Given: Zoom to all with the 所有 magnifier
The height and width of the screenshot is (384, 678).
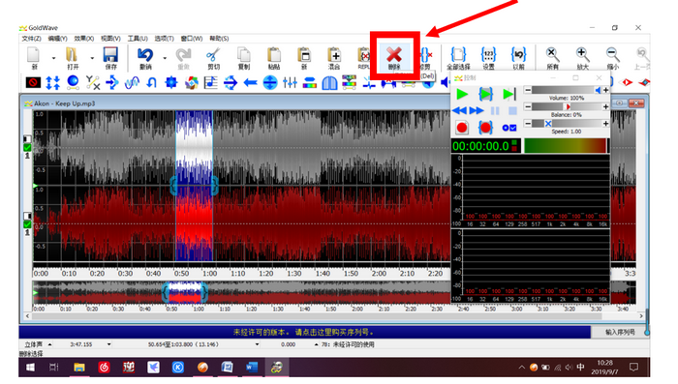Looking at the screenshot, I should click(x=552, y=58).
